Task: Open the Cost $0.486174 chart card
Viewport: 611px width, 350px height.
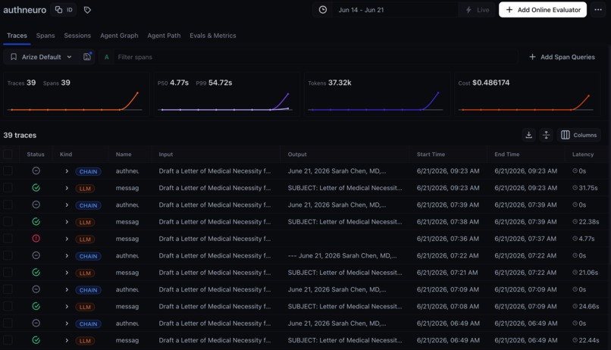Action: click(x=527, y=94)
